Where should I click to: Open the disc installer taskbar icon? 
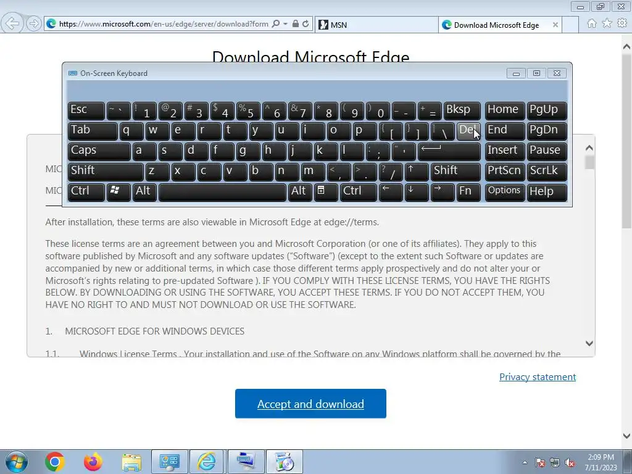pyautogui.click(x=284, y=462)
